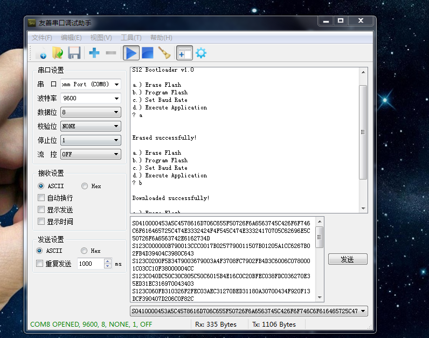
Task: Click the new document icon in toolbar
Action: click(x=42, y=53)
